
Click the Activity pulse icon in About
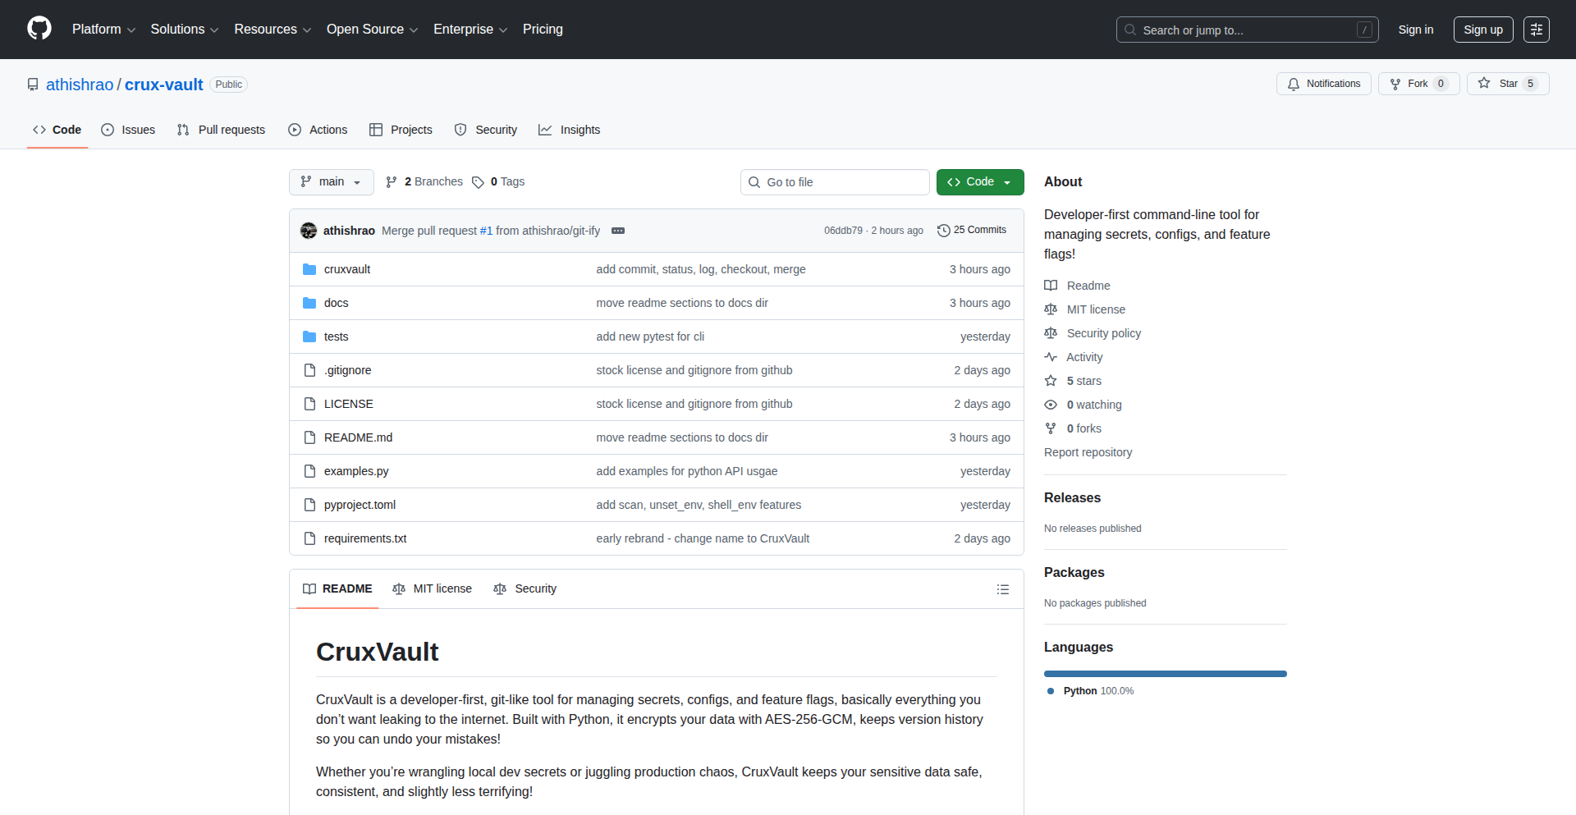tap(1051, 357)
